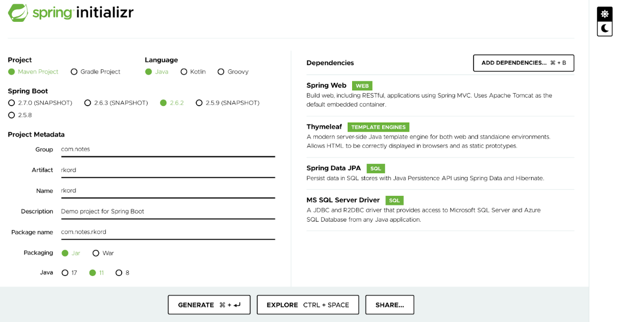The height and width of the screenshot is (322, 618).
Task: Click the Group input field
Action: (168, 149)
